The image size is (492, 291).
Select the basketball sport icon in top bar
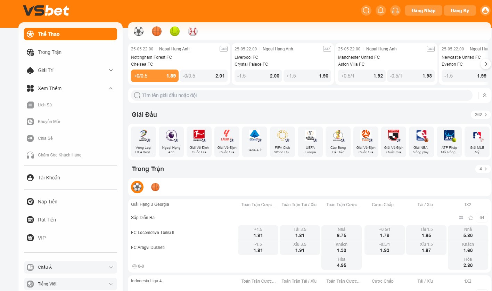pyautogui.click(x=157, y=31)
